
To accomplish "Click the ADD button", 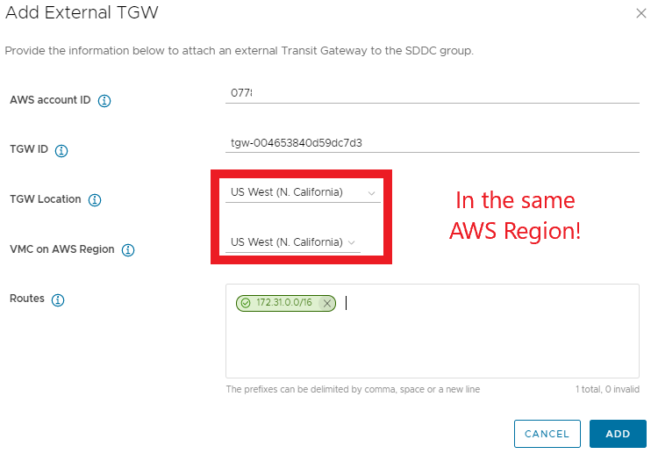I will click(x=618, y=434).
